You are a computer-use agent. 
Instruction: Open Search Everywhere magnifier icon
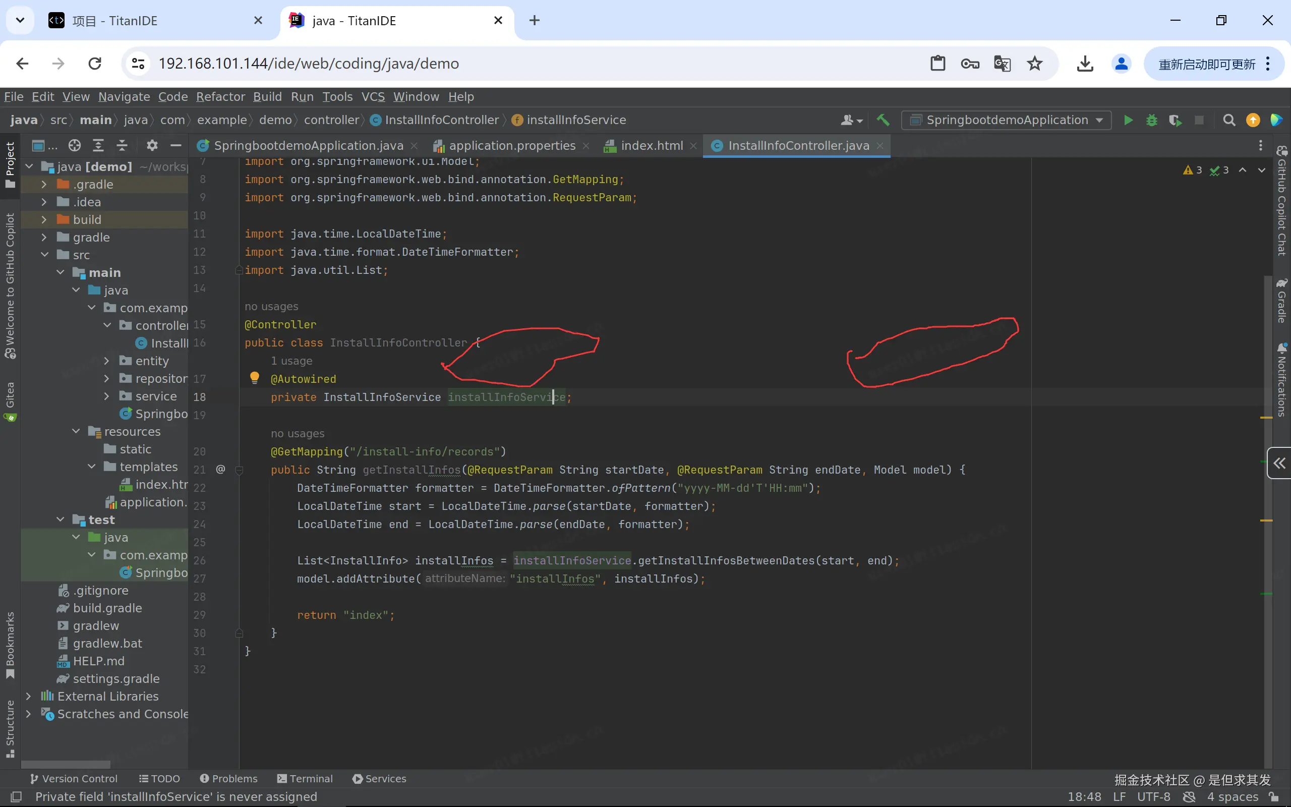click(x=1228, y=120)
